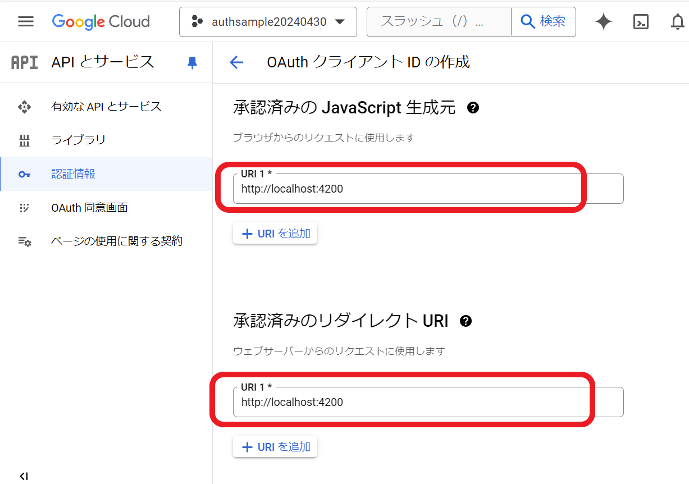Image resolution: width=689 pixels, height=484 pixels.
Task: Open the authsample20240430 project selector
Action: (268, 22)
